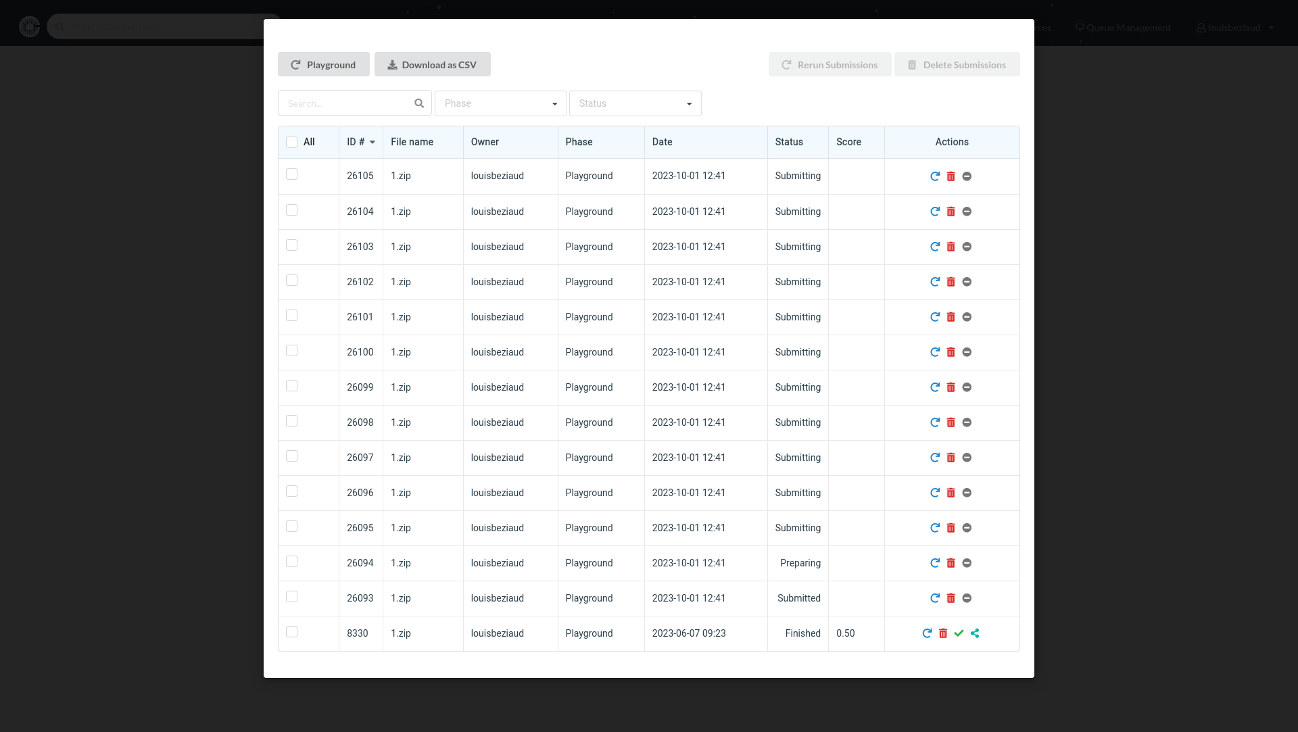1298x732 pixels.
Task: Cancel submission 26101 with the minus-circle icon
Action: pyautogui.click(x=967, y=317)
